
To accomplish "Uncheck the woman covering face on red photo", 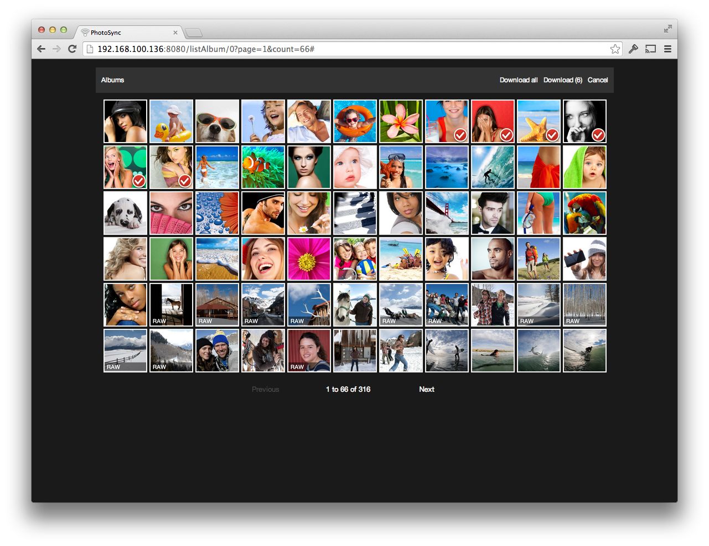I will coord(506,135).
